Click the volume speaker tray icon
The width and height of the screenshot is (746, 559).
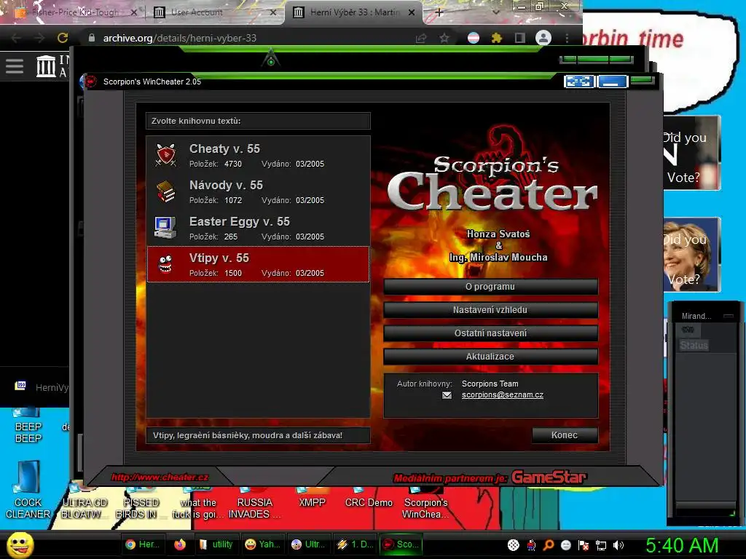[618, 545]
